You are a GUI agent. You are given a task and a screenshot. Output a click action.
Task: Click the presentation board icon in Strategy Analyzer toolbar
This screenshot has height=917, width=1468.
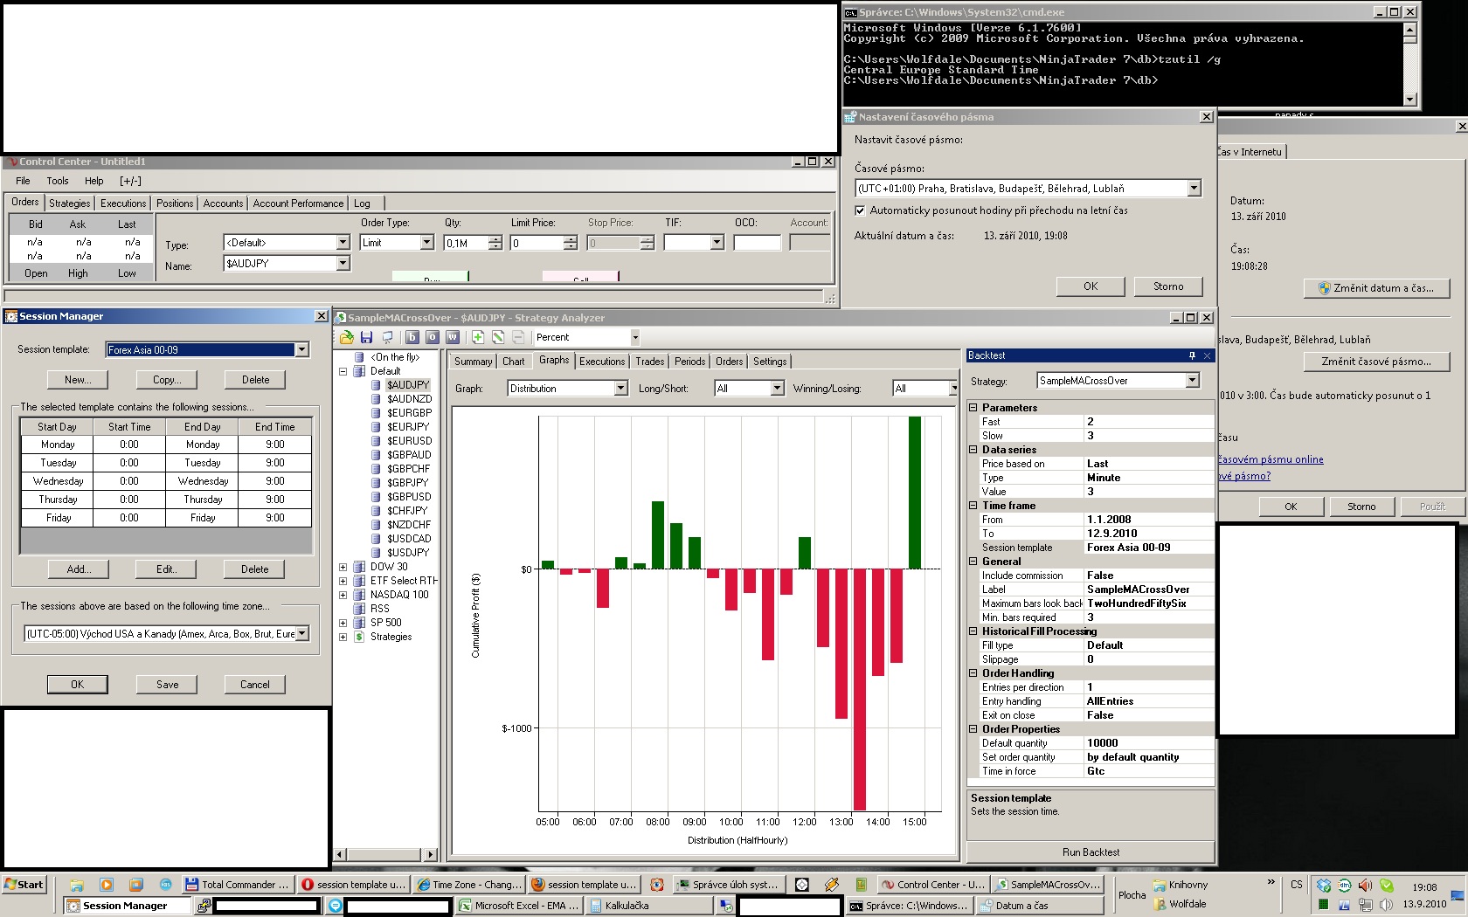tap(387, 337)
